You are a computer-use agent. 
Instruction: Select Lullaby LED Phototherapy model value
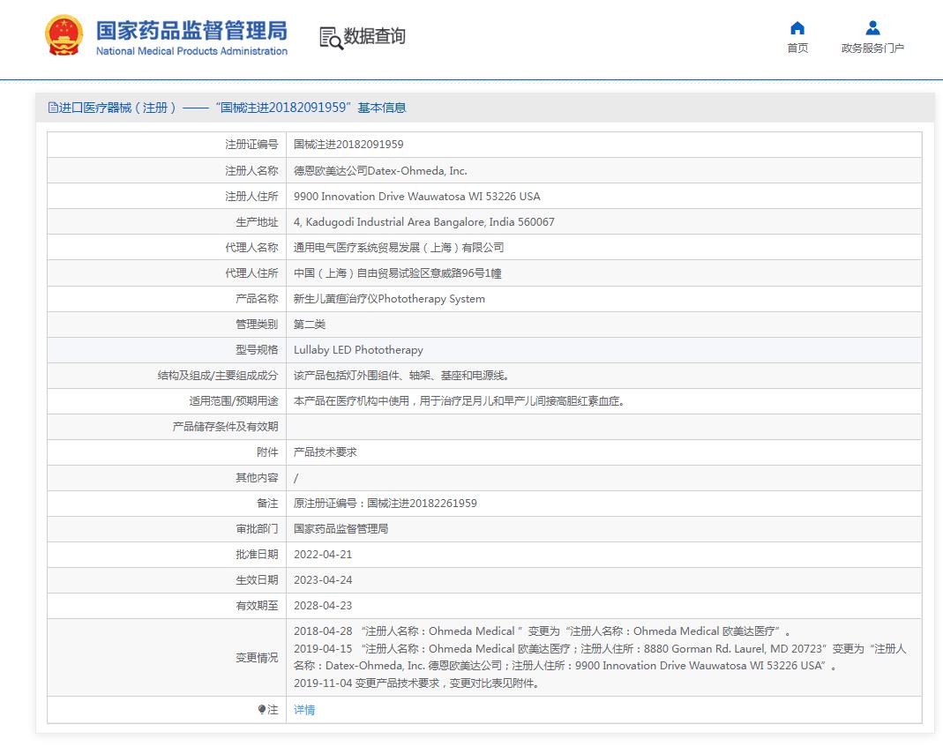click(358, 350)
